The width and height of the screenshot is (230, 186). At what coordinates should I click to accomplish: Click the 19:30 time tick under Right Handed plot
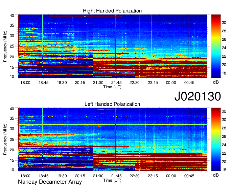[x=62, y=83]
